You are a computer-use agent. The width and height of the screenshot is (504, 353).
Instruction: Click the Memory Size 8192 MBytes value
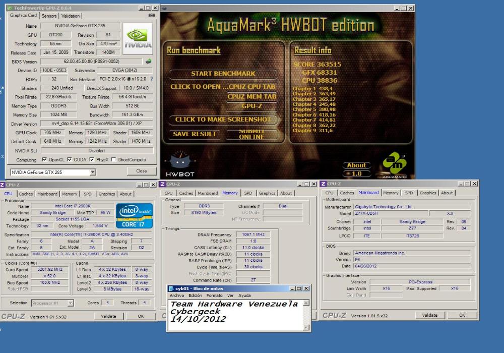pos(204,212)
